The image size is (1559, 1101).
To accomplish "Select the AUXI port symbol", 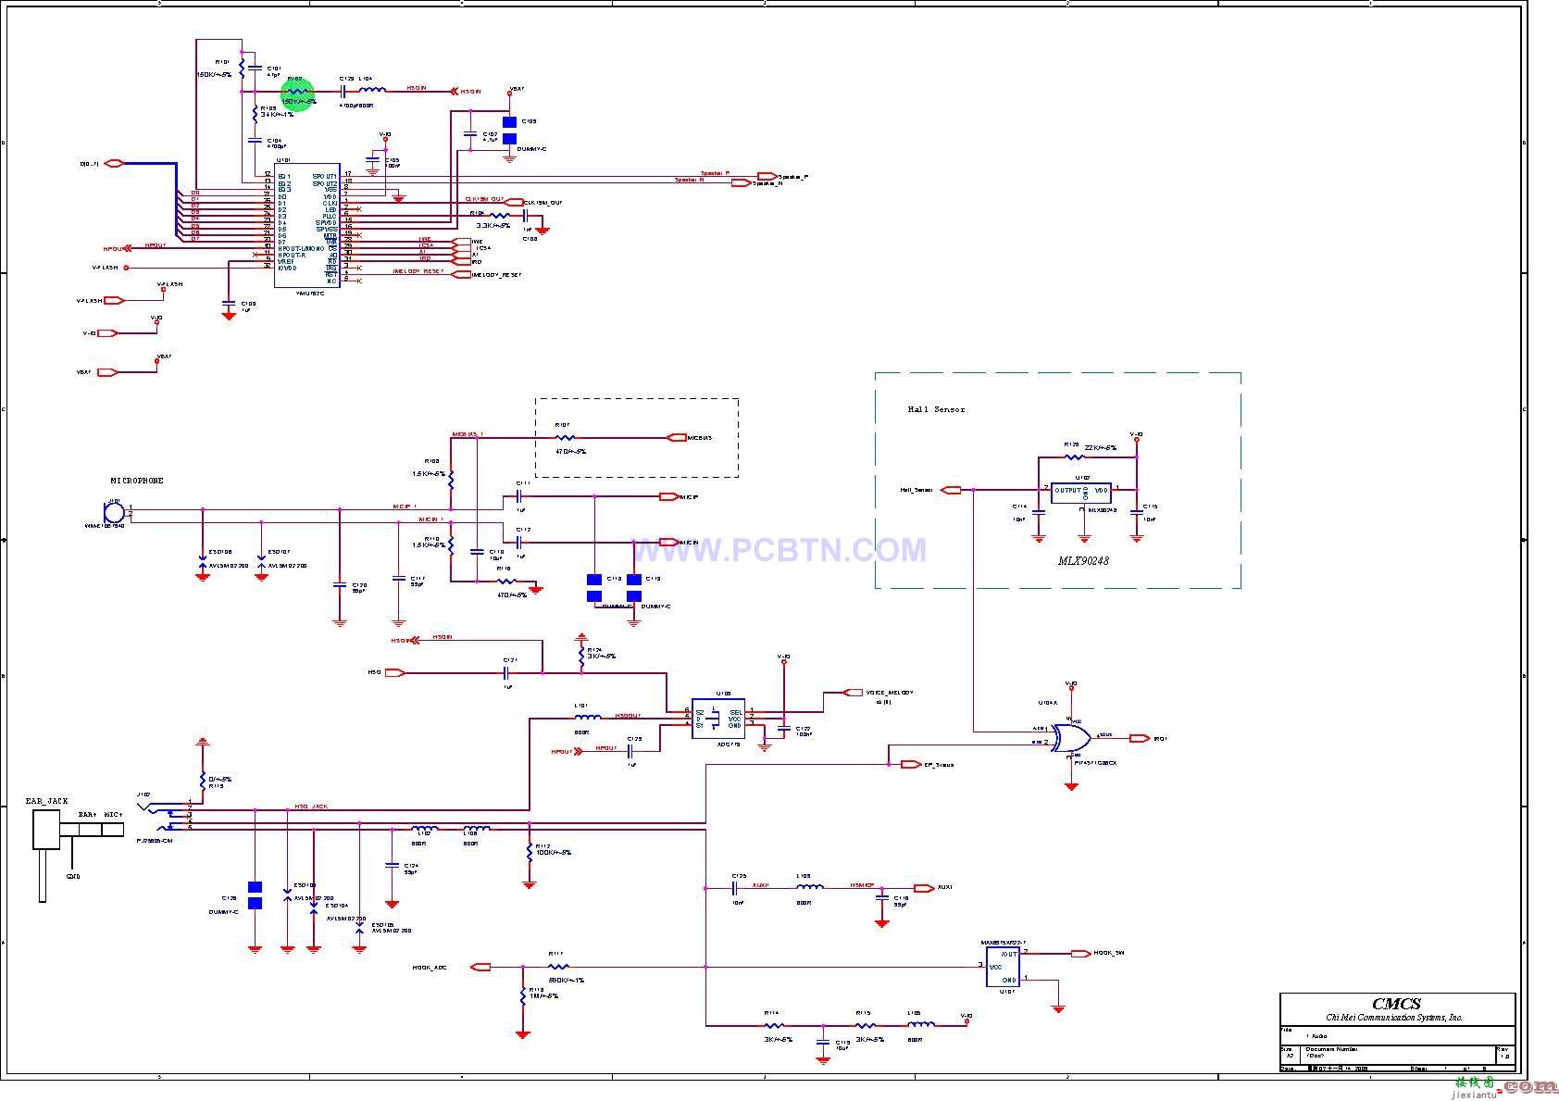I will pos(924,887).
